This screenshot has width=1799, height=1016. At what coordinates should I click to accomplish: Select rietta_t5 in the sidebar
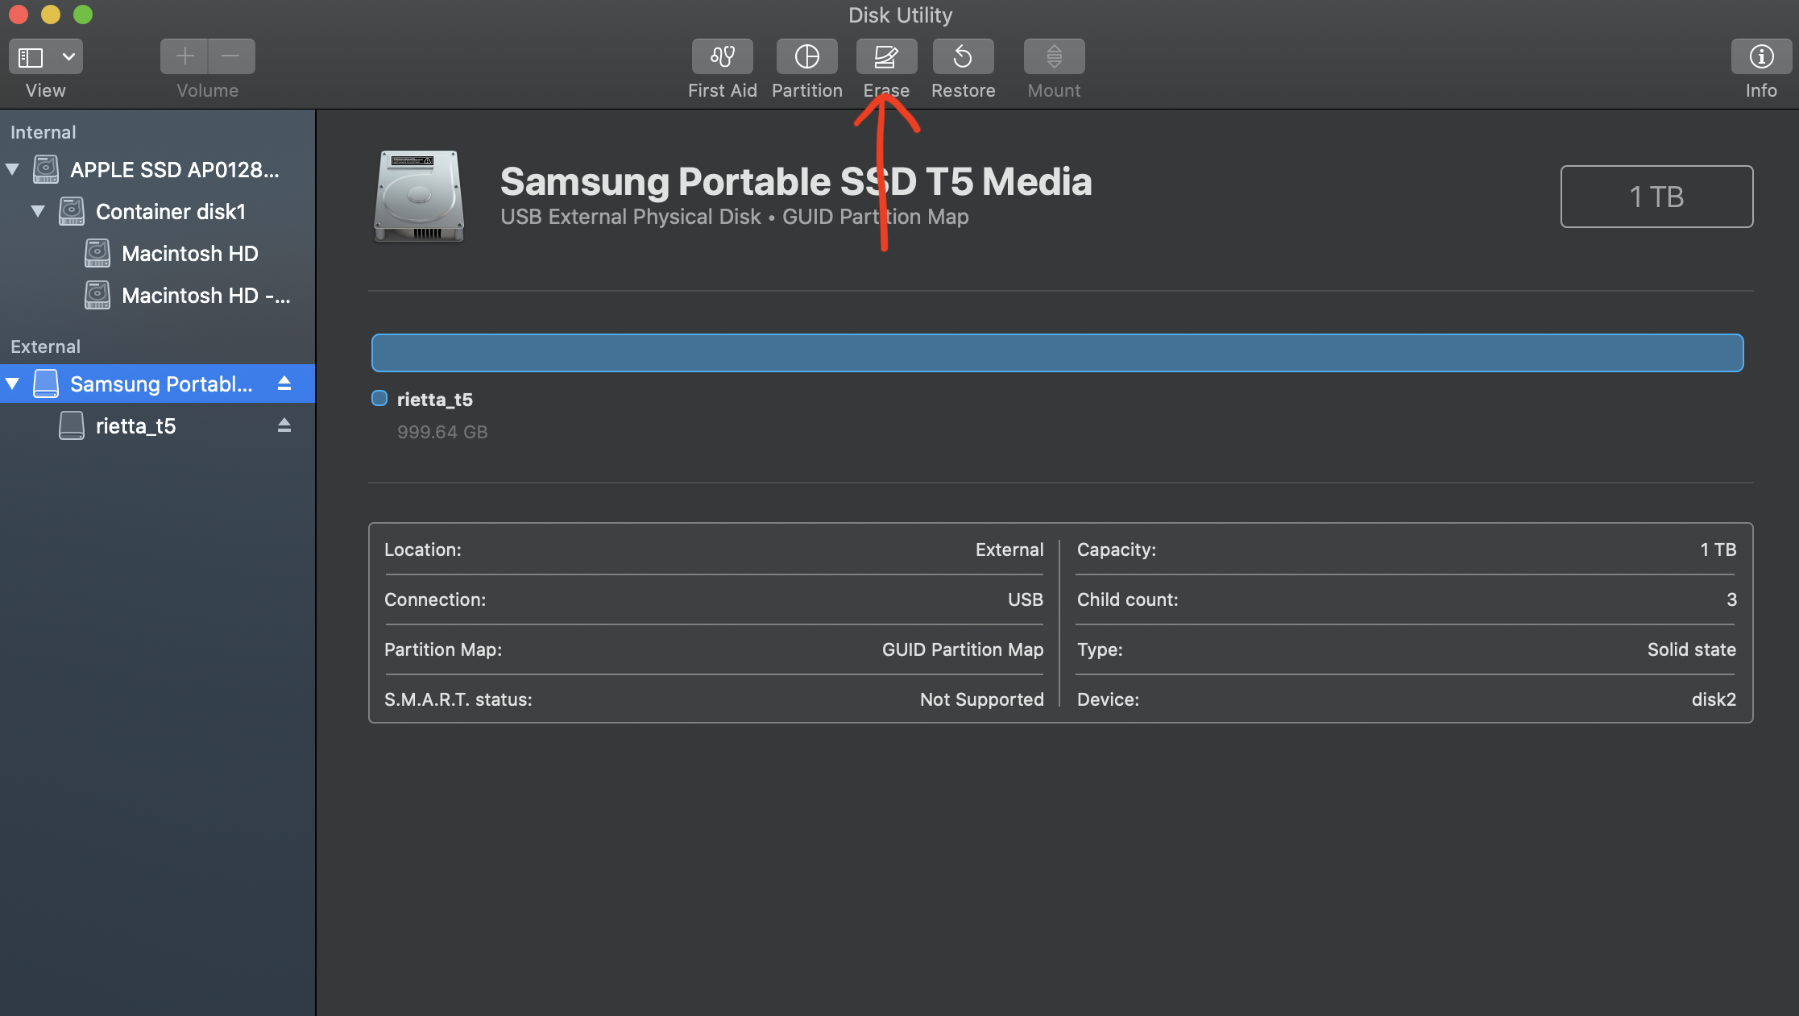[x=135, y=425]
